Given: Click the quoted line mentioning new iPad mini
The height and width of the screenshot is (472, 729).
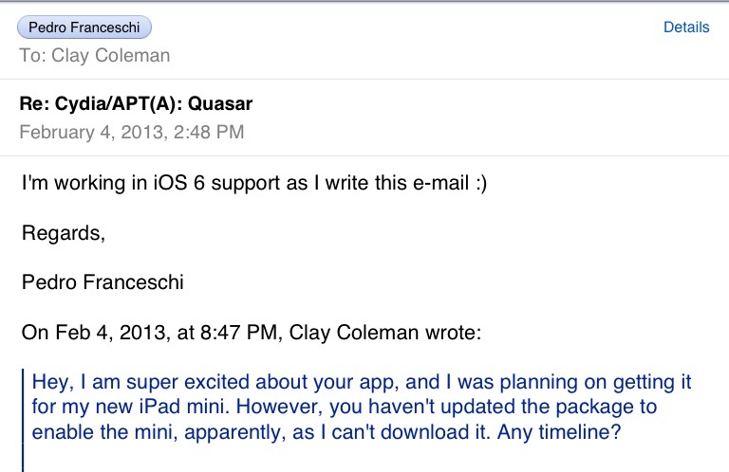Looking at the screenshot, I should tap(344, 407).
